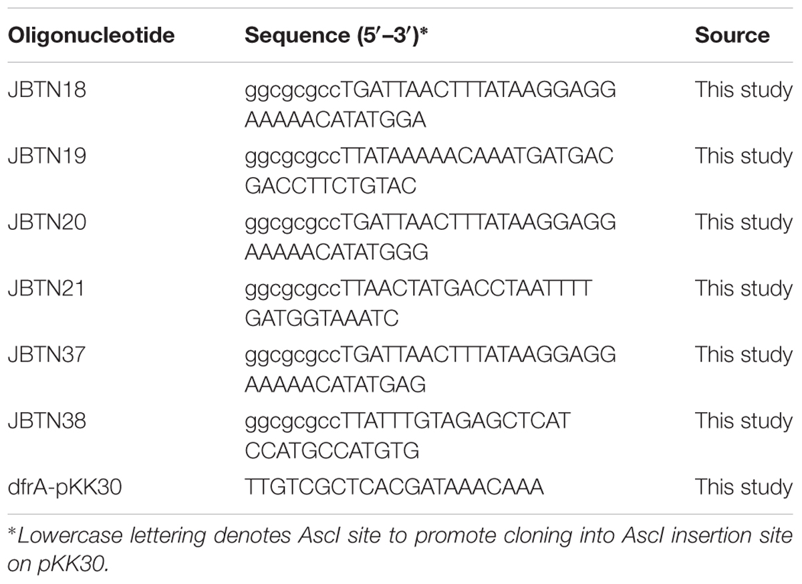Screen dimensions: 802x584
Task: Click the sequence line AAAAACATATGAG
Action: coord(336,384)
